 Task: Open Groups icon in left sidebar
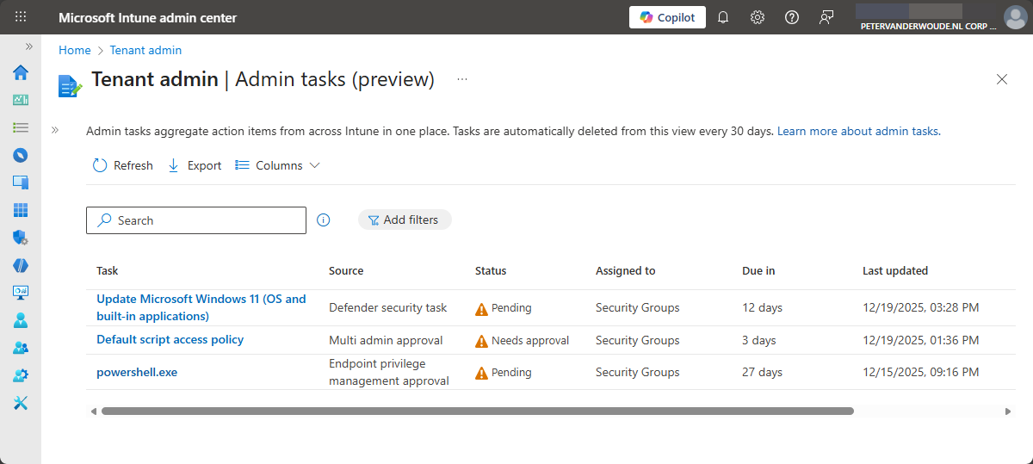coord(21,348)
